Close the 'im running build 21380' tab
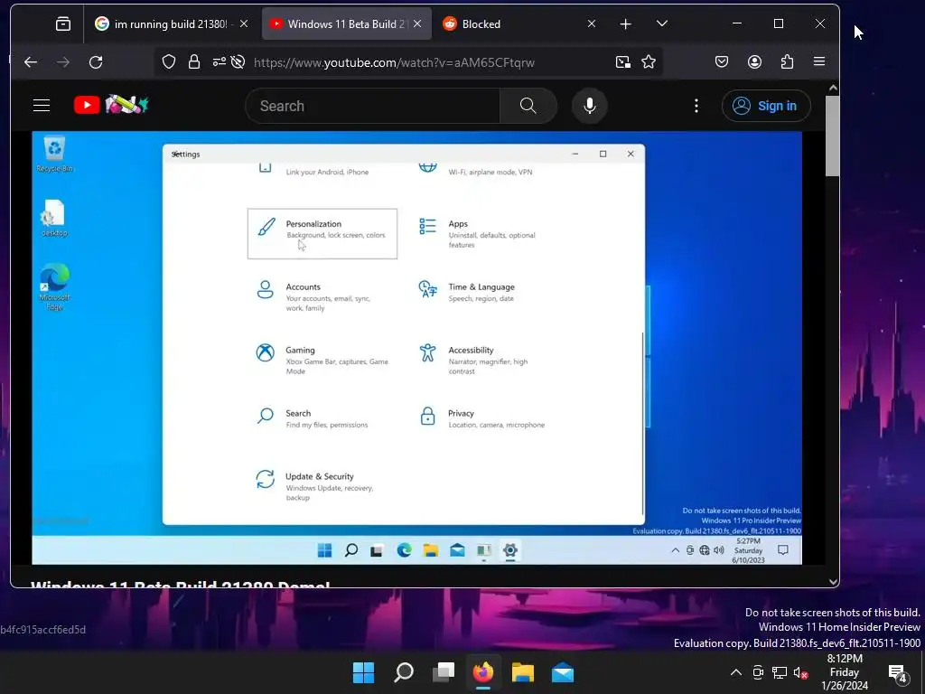The height and width of the screenshot is (694, 925). (x=244, y=23)
